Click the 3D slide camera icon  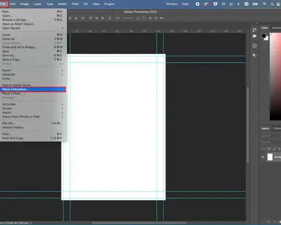(156, 18)
